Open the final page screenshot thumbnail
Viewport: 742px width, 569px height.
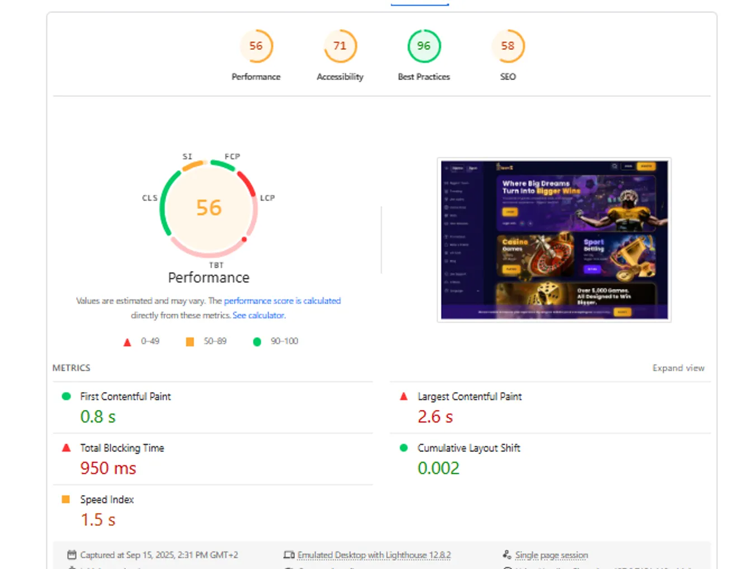point(553,240)
